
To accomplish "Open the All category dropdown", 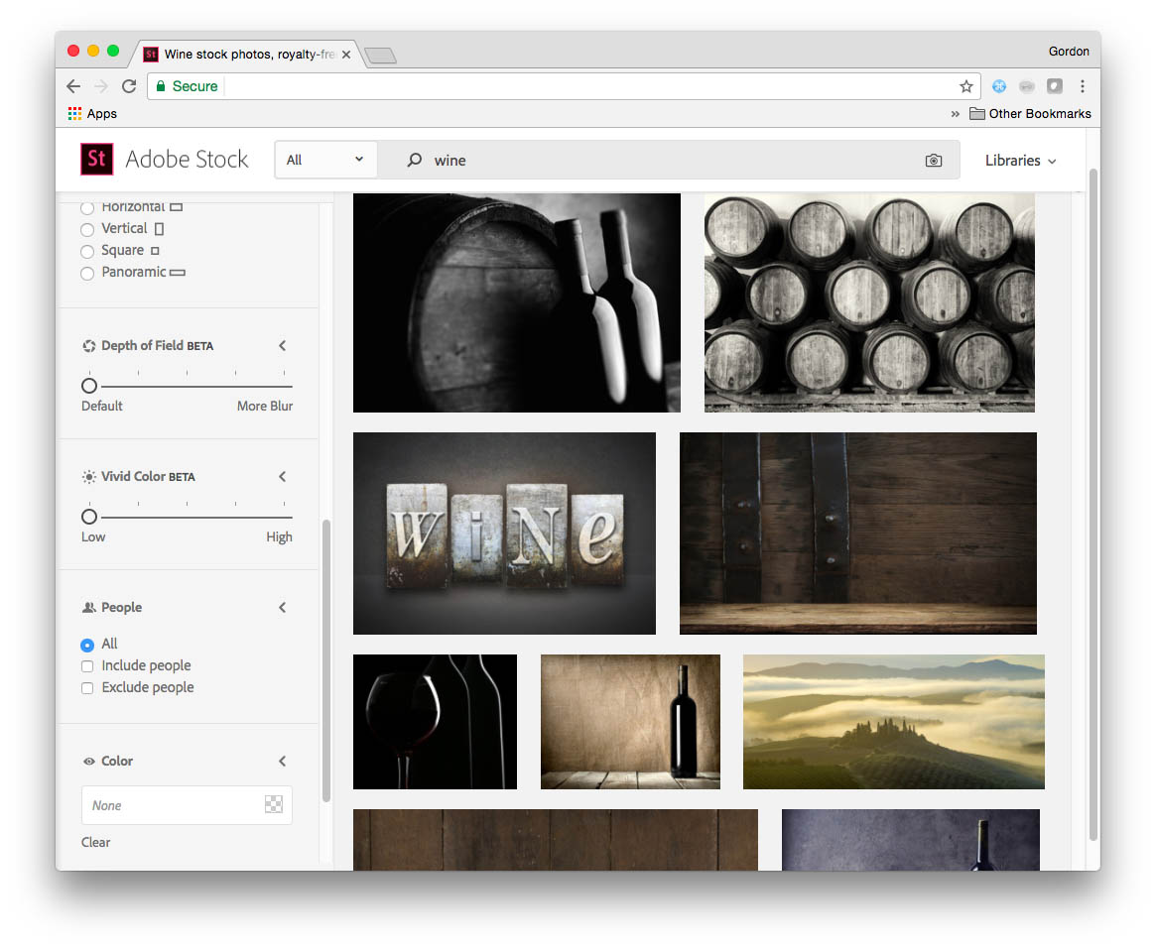I will pyautogui.click(x=324, y=160).
